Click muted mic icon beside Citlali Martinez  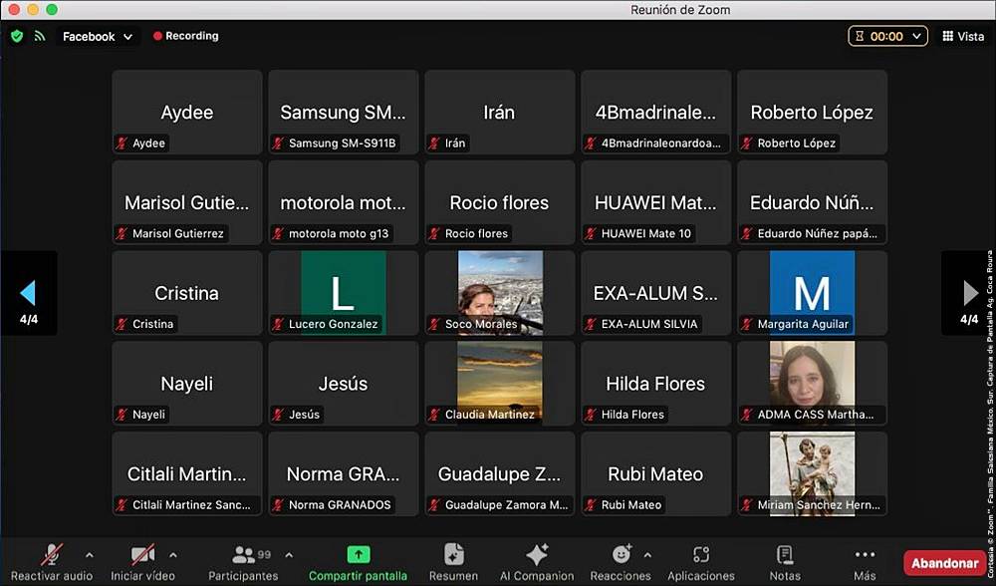(122, 505)
